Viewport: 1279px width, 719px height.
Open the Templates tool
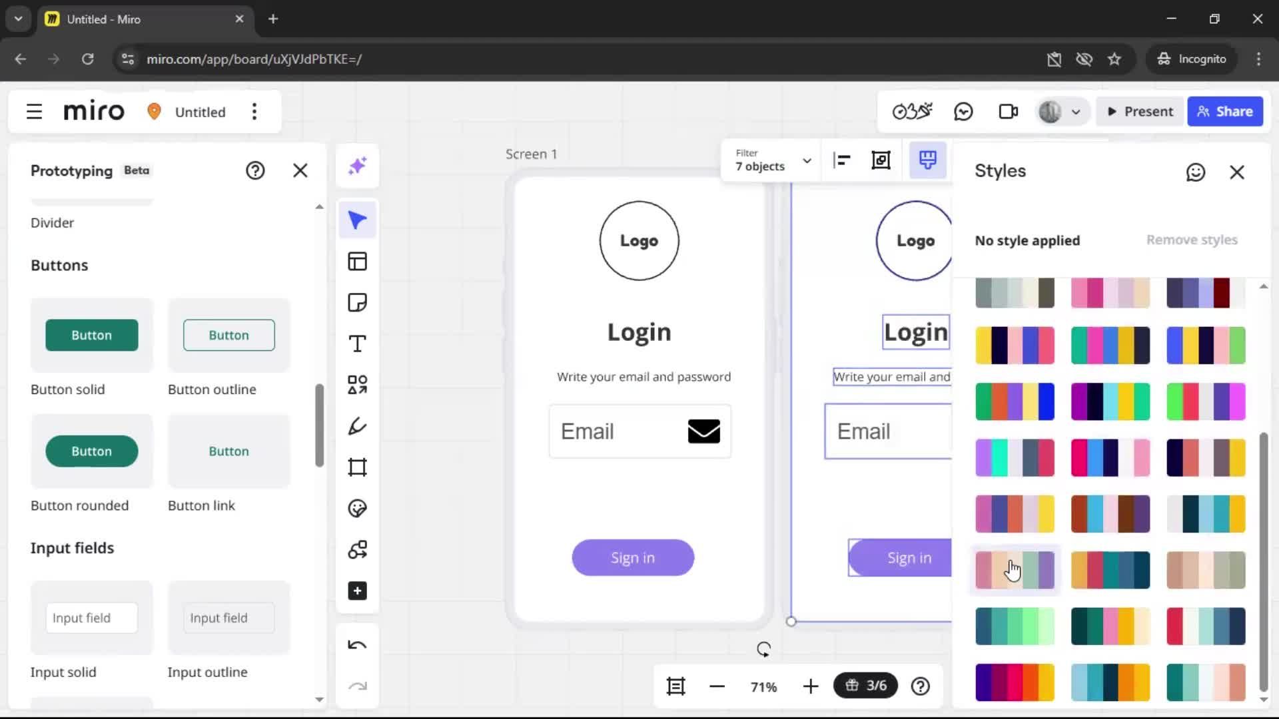[358, 262]
